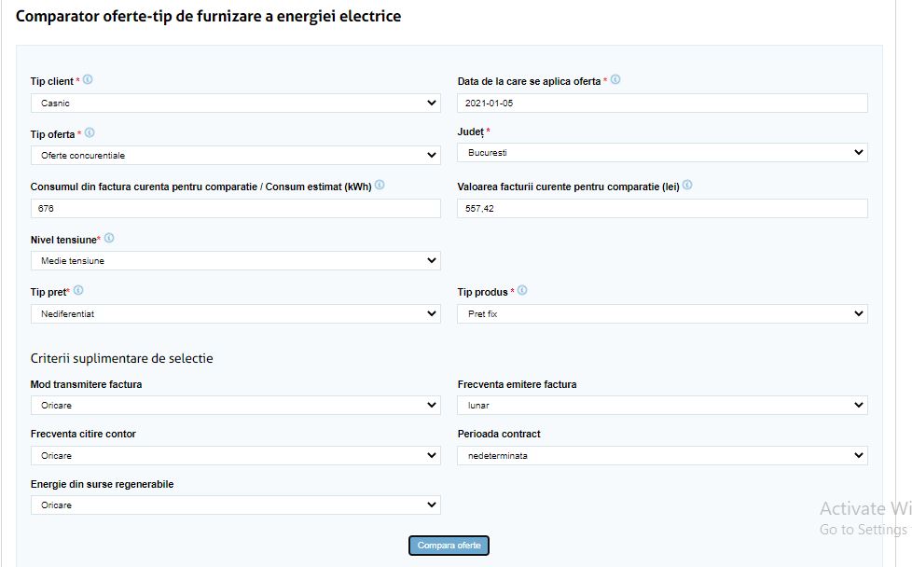Click info icon next to Valoarea facturii curente
This screenshot has height=567, width=912.
pos(687,185)
